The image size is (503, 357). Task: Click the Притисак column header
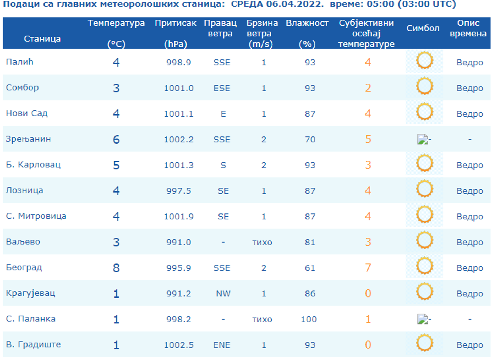(176, 33)
